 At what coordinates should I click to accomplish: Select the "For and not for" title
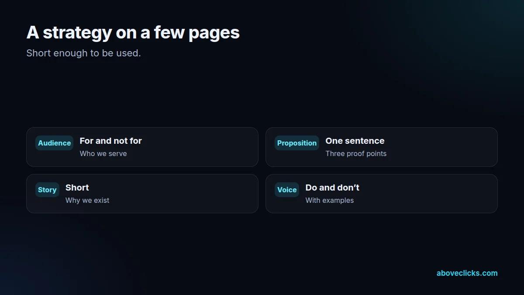(x=110, y=141)
